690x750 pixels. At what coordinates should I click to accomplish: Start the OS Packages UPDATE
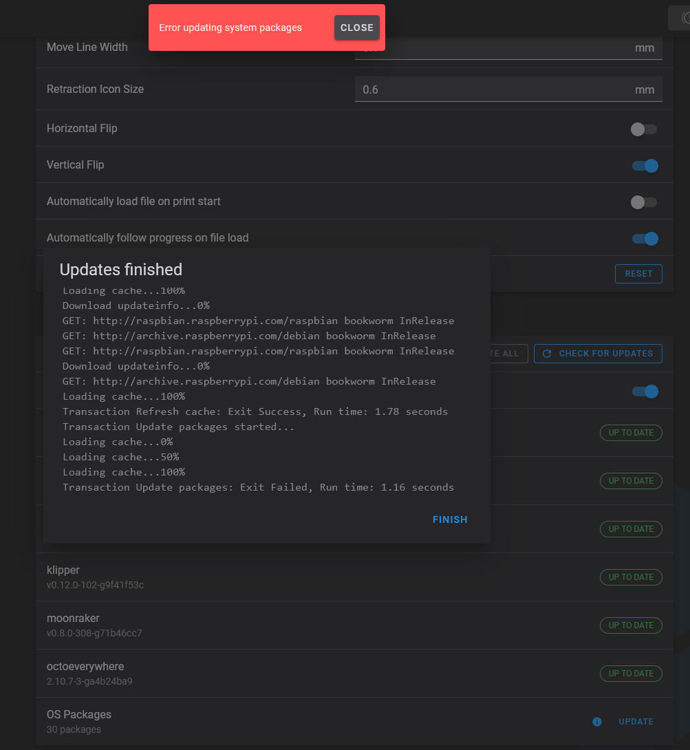[x=636, y=722]
